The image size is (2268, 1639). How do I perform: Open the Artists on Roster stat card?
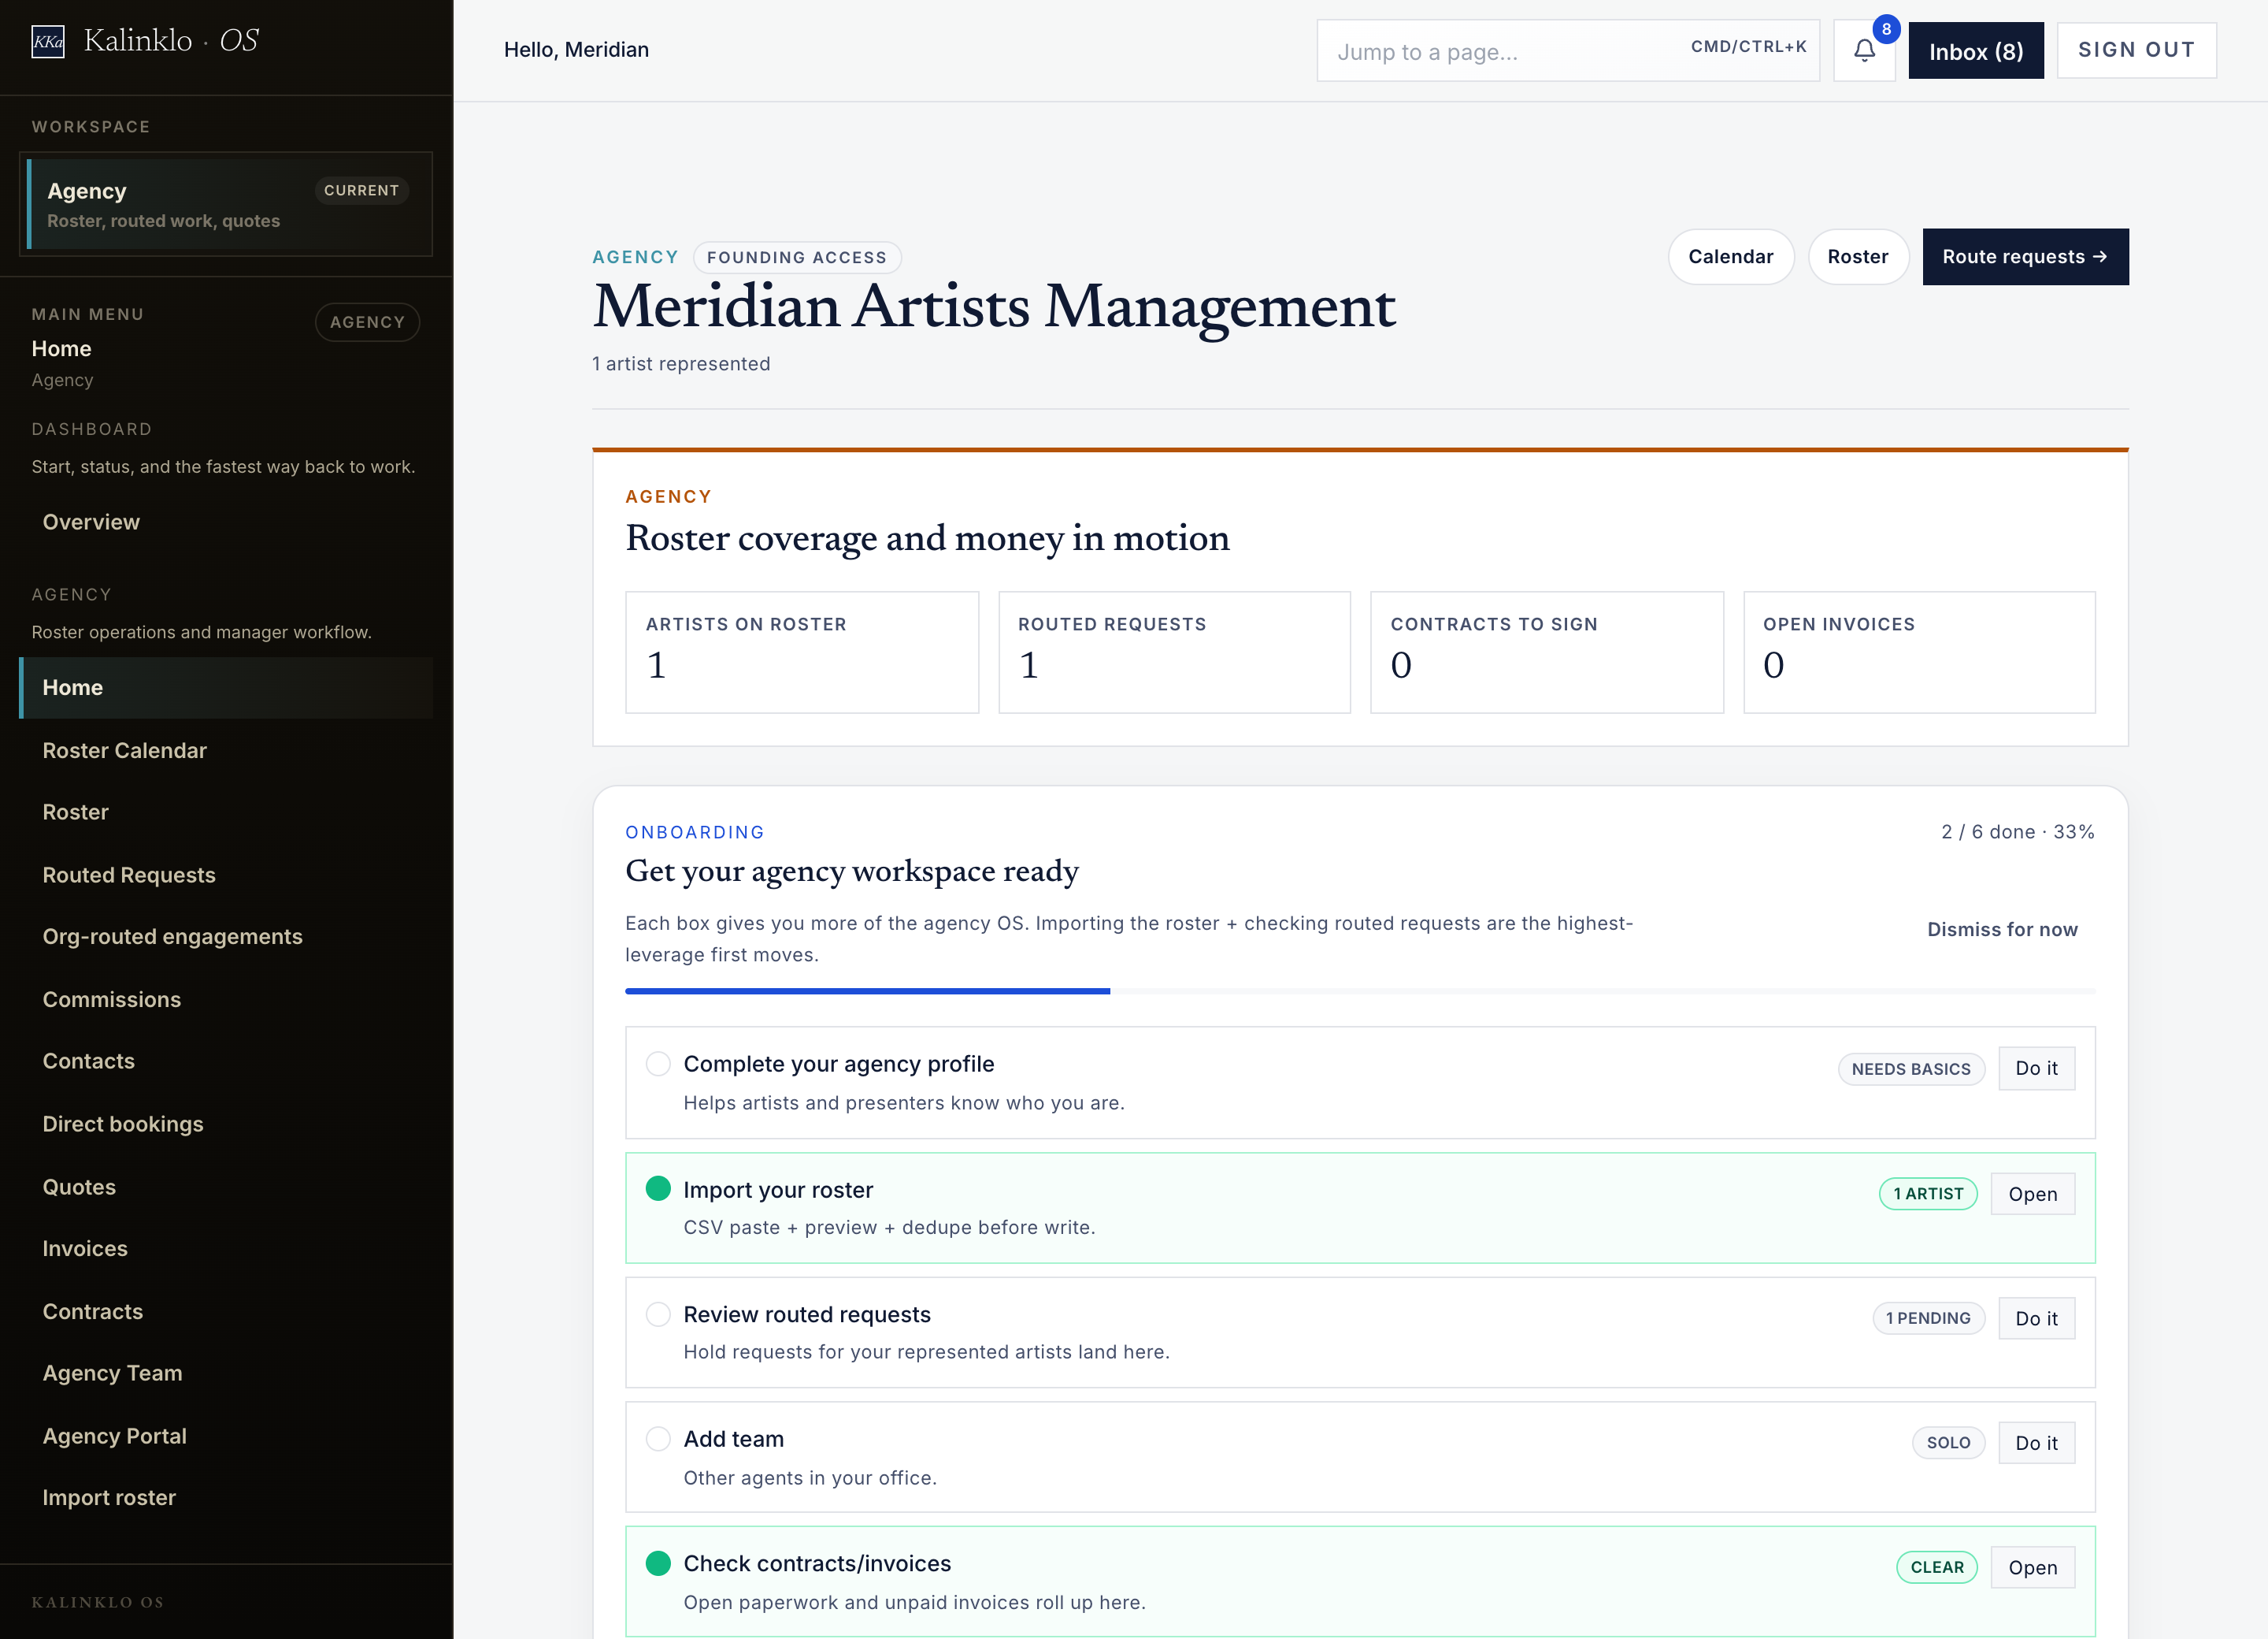click(x=801, y=652)
